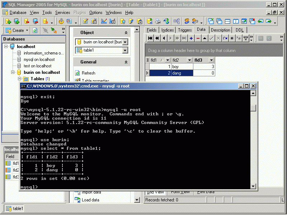The width and height of the screenshot is (287, 215).
Task: Jump to the first record in data grid
Action: (x=150, y=38)
